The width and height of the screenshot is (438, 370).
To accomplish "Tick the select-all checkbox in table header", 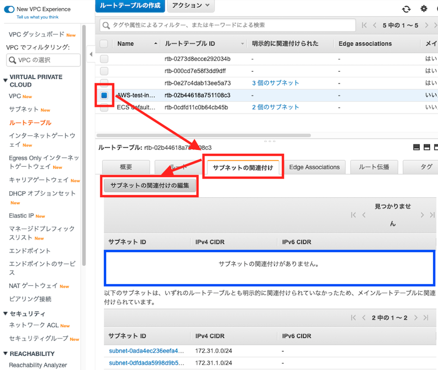I will click(x=104, y=44).
